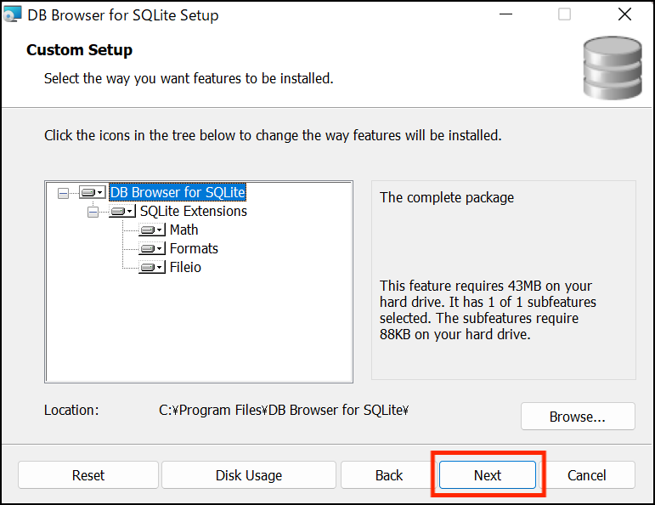The height and width of the screenshot is (505, 655).
Task: Close the setup window
Action: click(x=624, y=14)
